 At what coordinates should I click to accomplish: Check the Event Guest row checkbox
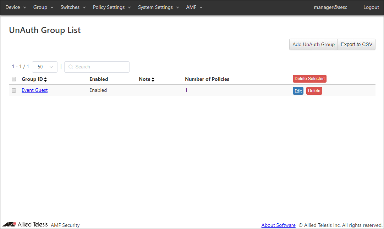(x=14, y=90)
